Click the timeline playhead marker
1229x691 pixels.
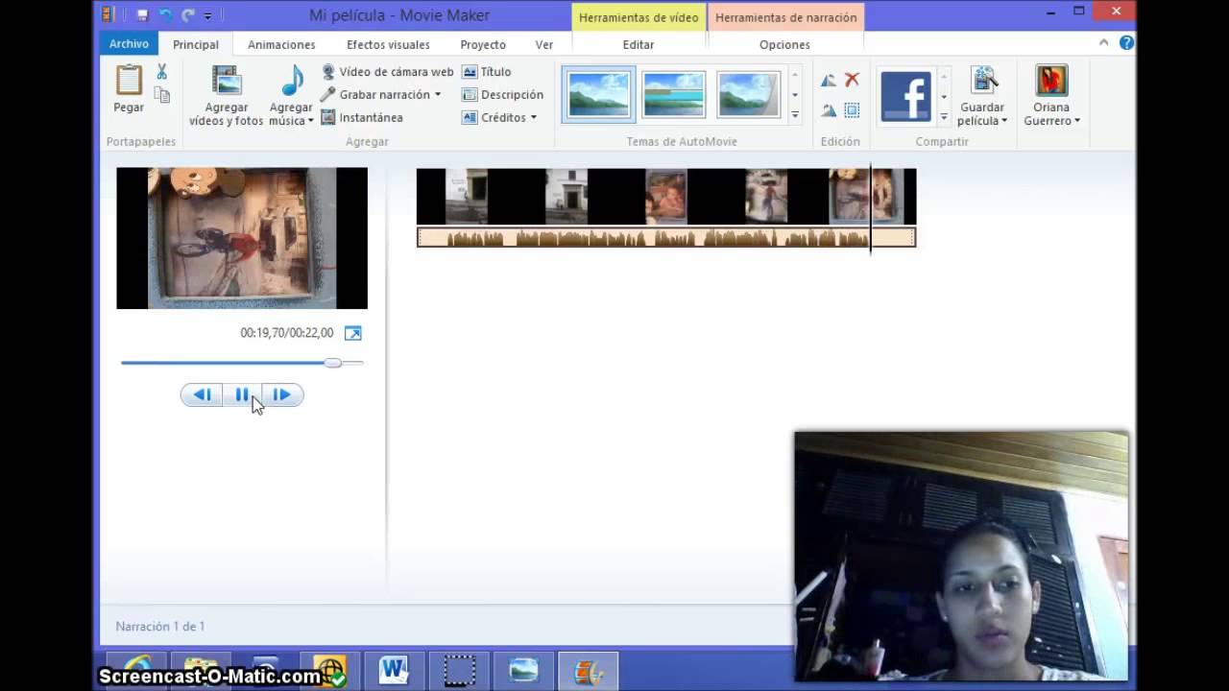tap(871, 208)
